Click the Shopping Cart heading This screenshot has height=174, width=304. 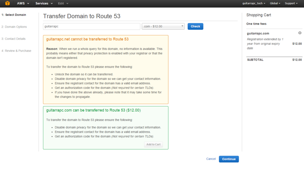pyautogui.click(x=259, y=15)
